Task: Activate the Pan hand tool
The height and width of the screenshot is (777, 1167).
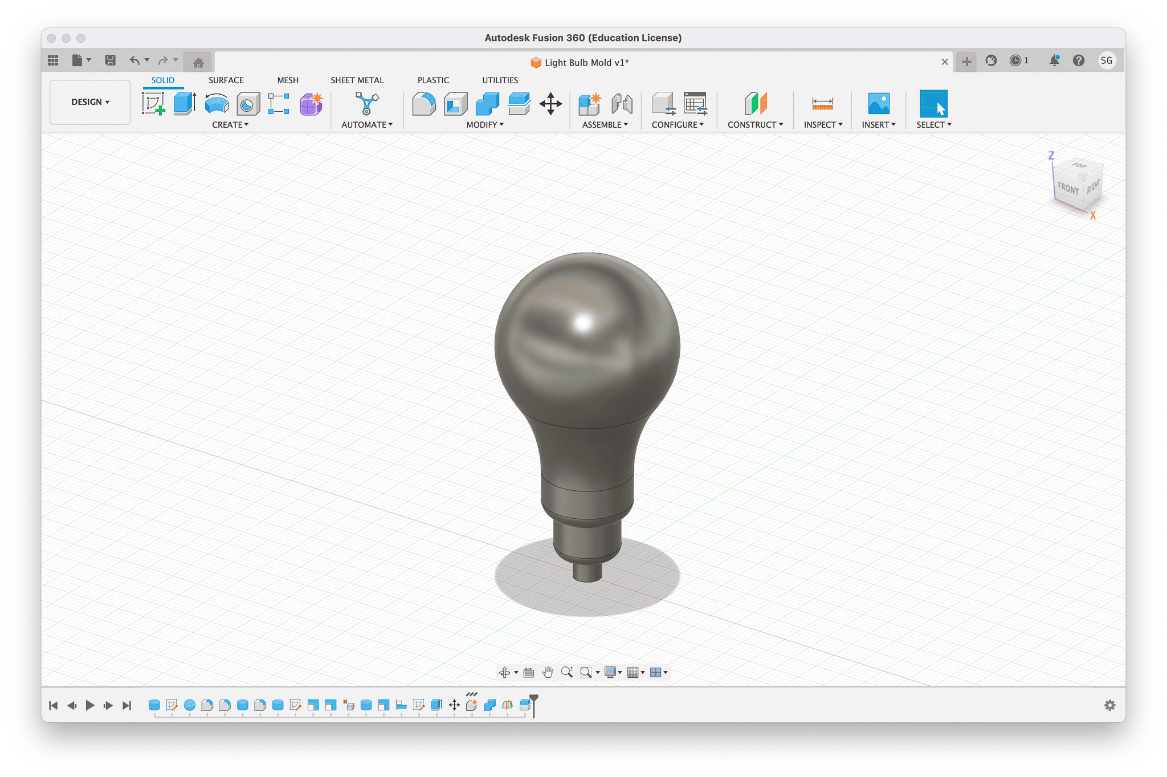Action: click(x=548, y=673)
